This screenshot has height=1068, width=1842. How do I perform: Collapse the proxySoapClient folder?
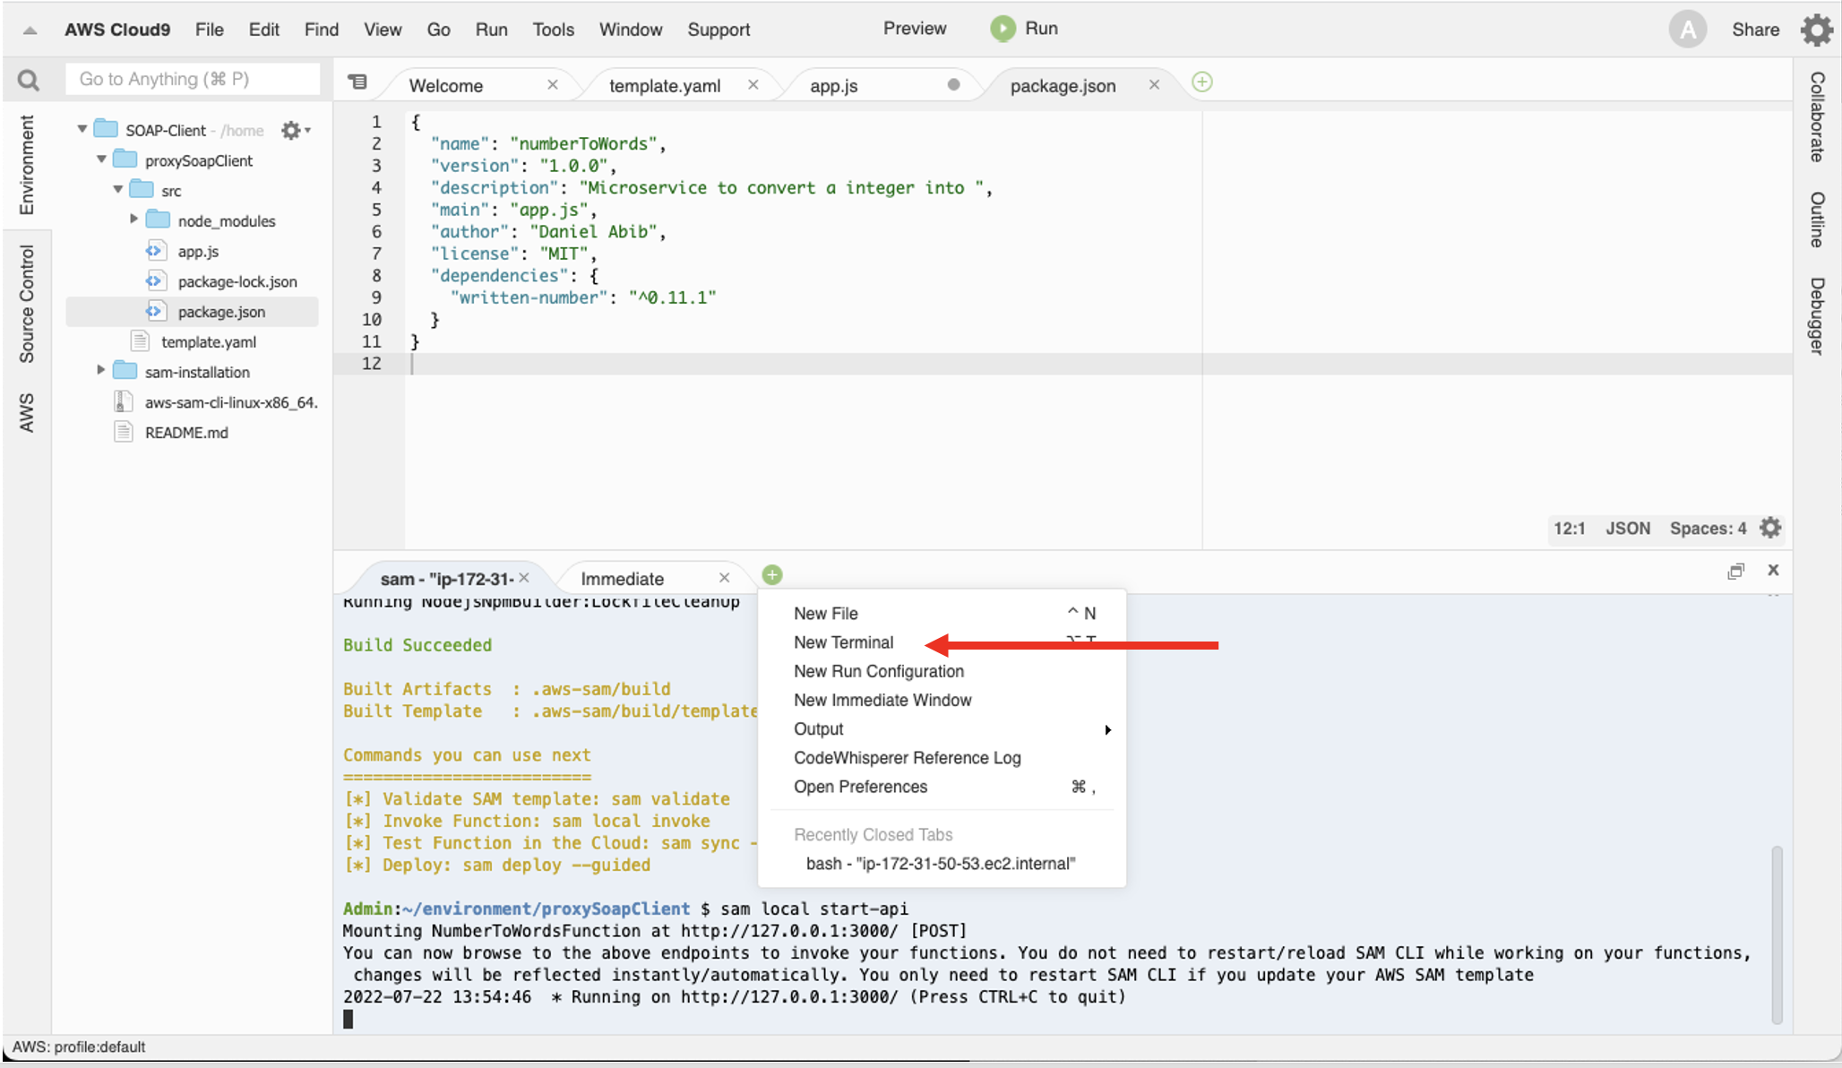101,159
